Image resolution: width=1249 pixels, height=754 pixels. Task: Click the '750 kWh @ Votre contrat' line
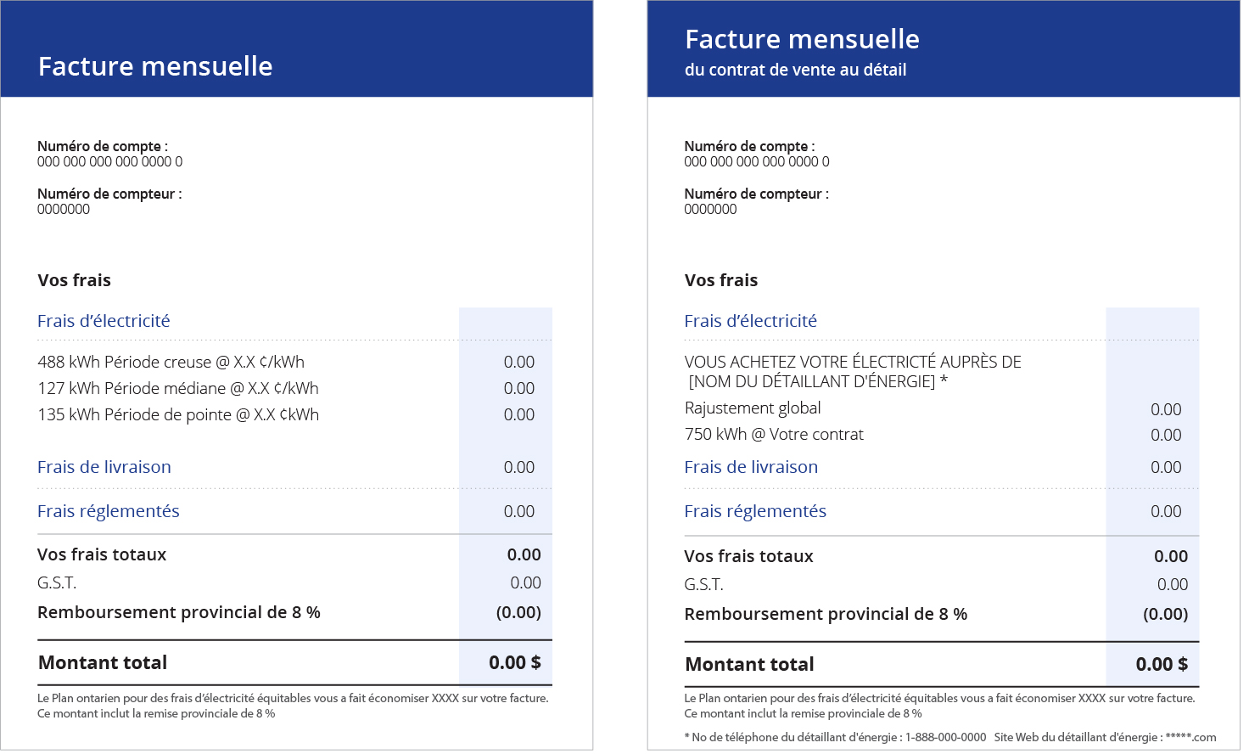pos(774,434)
